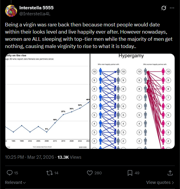Click the 280 likes count
This screenshot has width=180, height=189.
click(98, 173)
